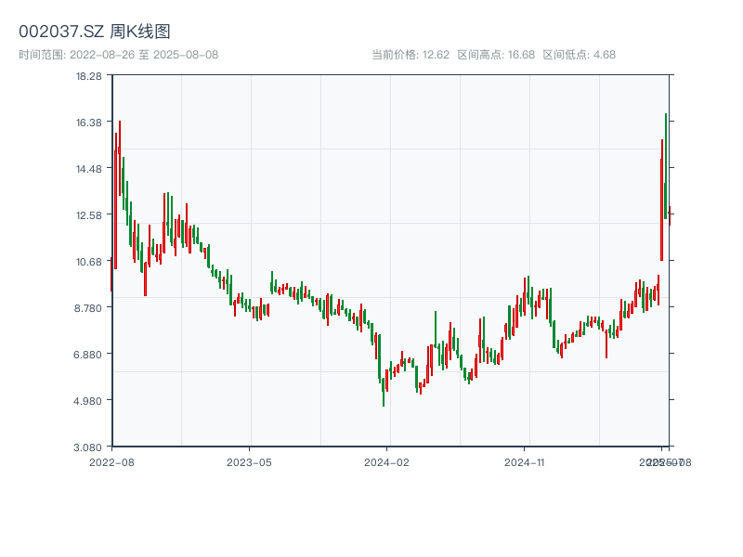Click the 002037.SZ 周K线图 chart title
This screenshot has height=557, width=743.
(95, 32)
